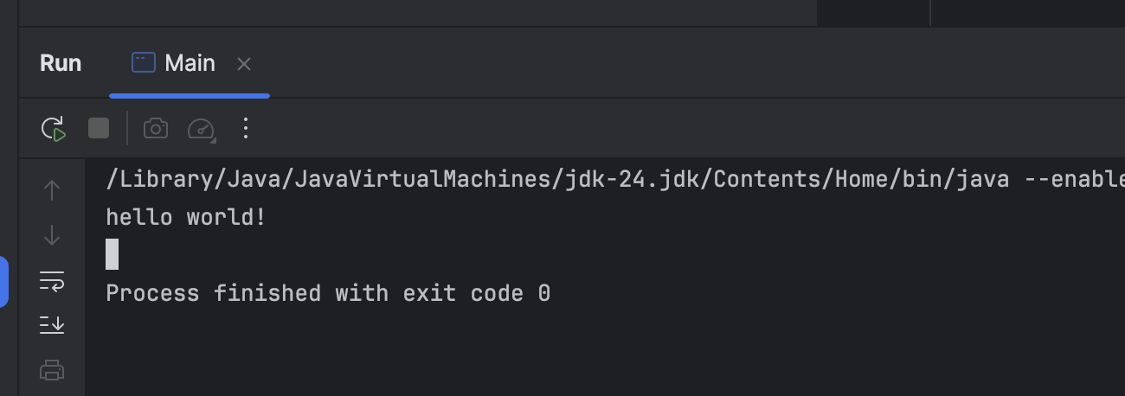Image resolution: width=1125 pixels, height=396 pixels.
Task: Click the camera thread dump icon
Action: tap(156, 129)
